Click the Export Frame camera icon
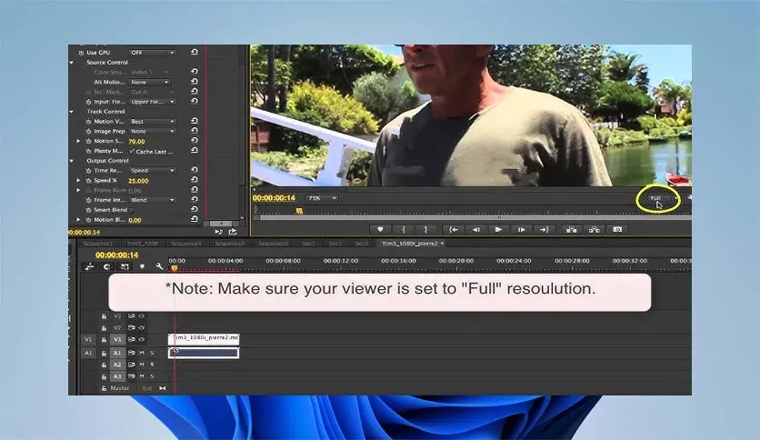Image resolution: width=760 pixels, height=440 pixels. (617, 230)
